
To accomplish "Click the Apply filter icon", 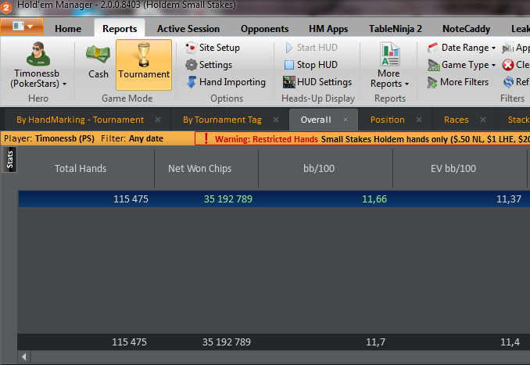I will click(507, 48).
